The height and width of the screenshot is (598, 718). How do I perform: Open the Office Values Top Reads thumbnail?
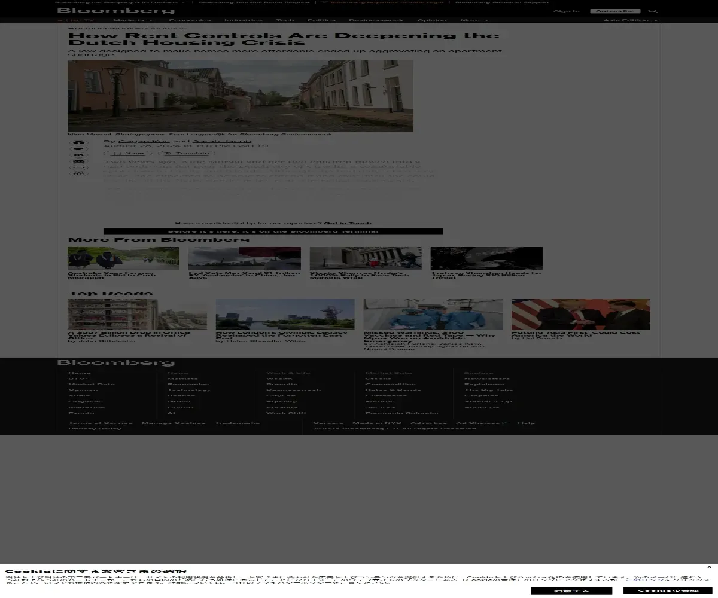(137, 315)
